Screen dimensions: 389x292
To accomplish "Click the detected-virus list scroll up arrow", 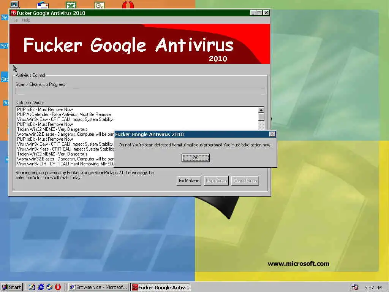I will click(261, 110).
